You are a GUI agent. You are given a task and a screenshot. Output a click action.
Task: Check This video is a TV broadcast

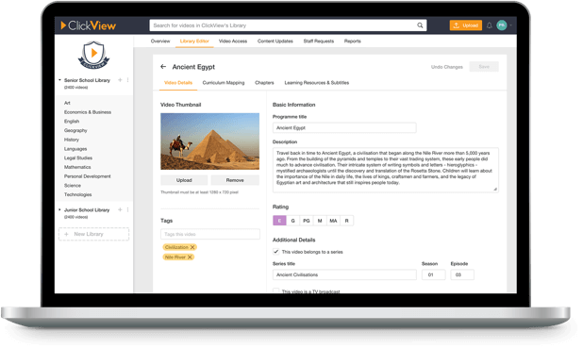(275, 290)
